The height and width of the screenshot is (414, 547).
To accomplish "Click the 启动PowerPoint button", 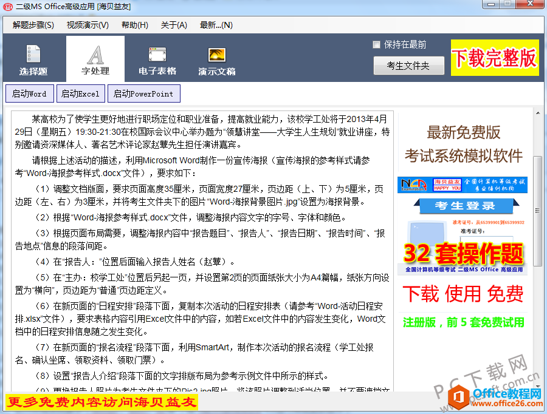I will (x=143, y=93).
